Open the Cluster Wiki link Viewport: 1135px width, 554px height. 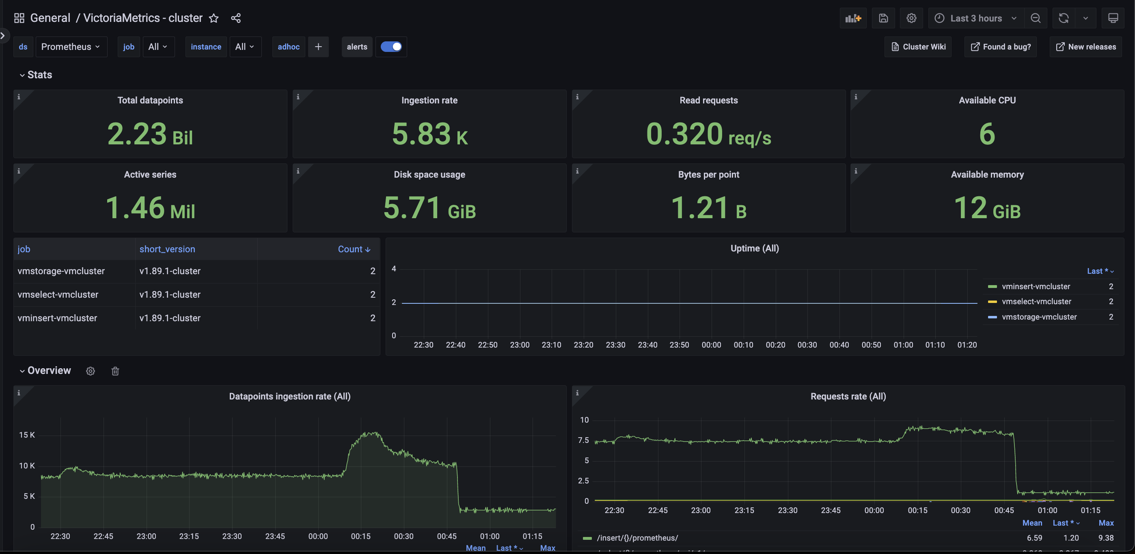[918, 47]
